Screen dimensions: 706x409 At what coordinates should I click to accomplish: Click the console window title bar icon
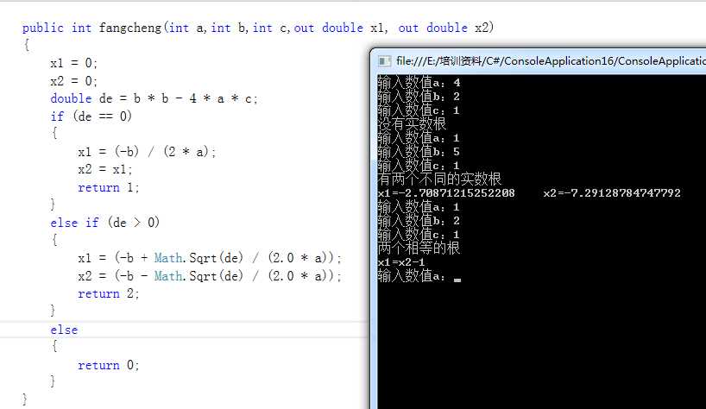384,60
